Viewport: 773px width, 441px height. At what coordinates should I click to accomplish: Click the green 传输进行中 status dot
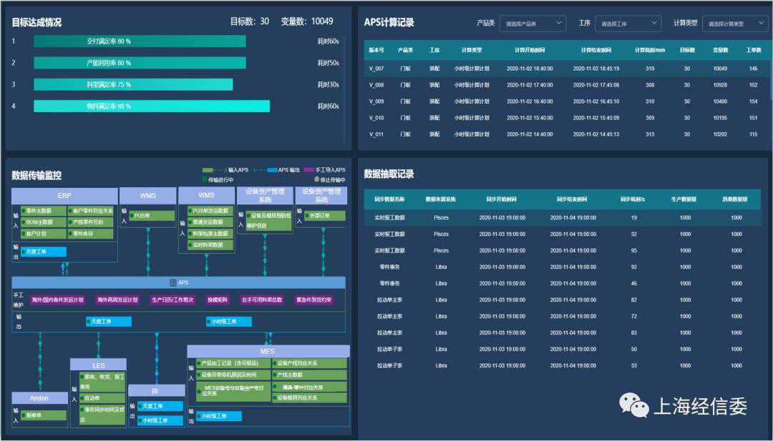point(204,180)
